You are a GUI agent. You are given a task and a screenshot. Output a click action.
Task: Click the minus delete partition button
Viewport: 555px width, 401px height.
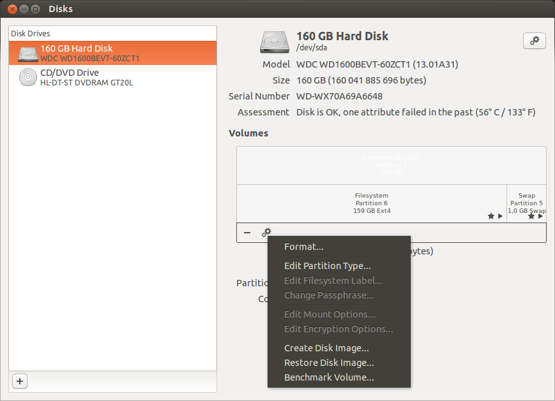point(247,233)
